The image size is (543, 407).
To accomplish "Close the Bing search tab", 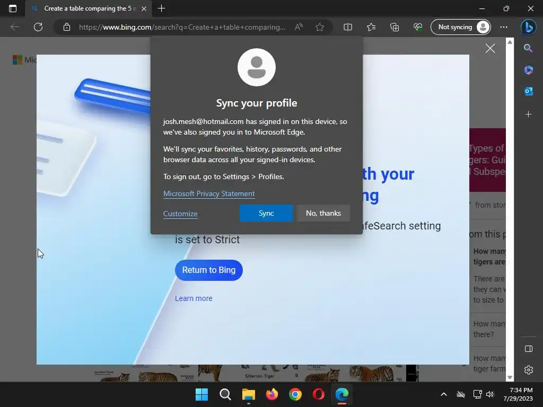I will click(144, 8).
